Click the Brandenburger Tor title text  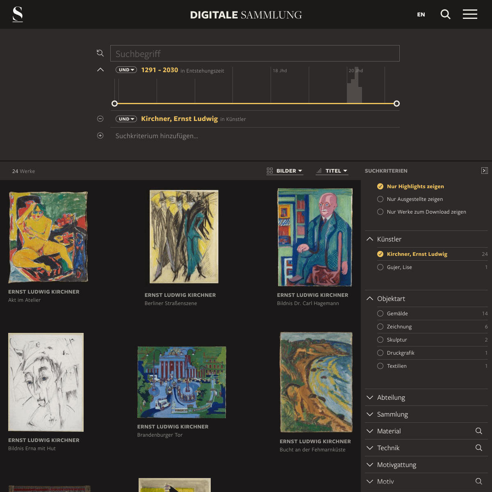tap(160, 435)
